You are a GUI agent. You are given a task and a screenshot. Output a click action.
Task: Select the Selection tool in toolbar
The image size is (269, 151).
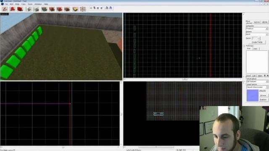click(5, 9)
